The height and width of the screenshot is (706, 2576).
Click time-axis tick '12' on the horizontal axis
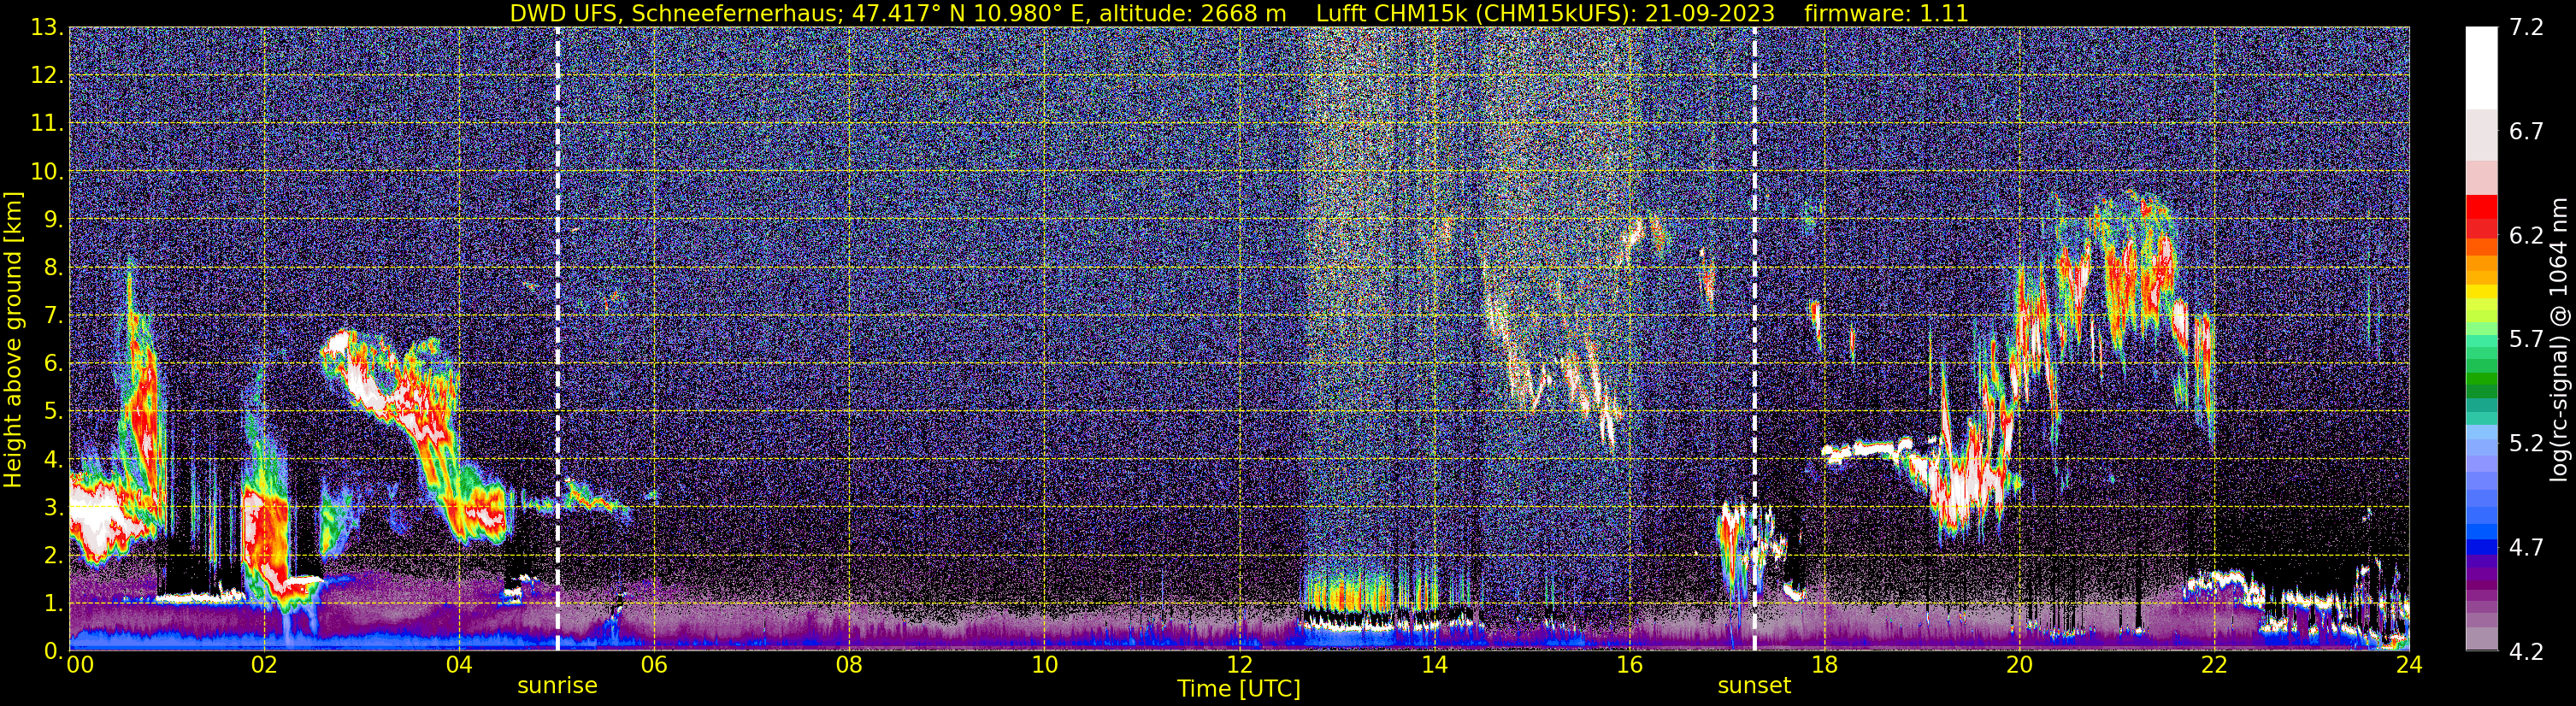(x=1239, y=665)
